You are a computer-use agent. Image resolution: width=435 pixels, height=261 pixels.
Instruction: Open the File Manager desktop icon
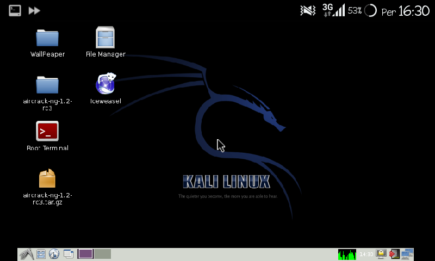point(105,38)
